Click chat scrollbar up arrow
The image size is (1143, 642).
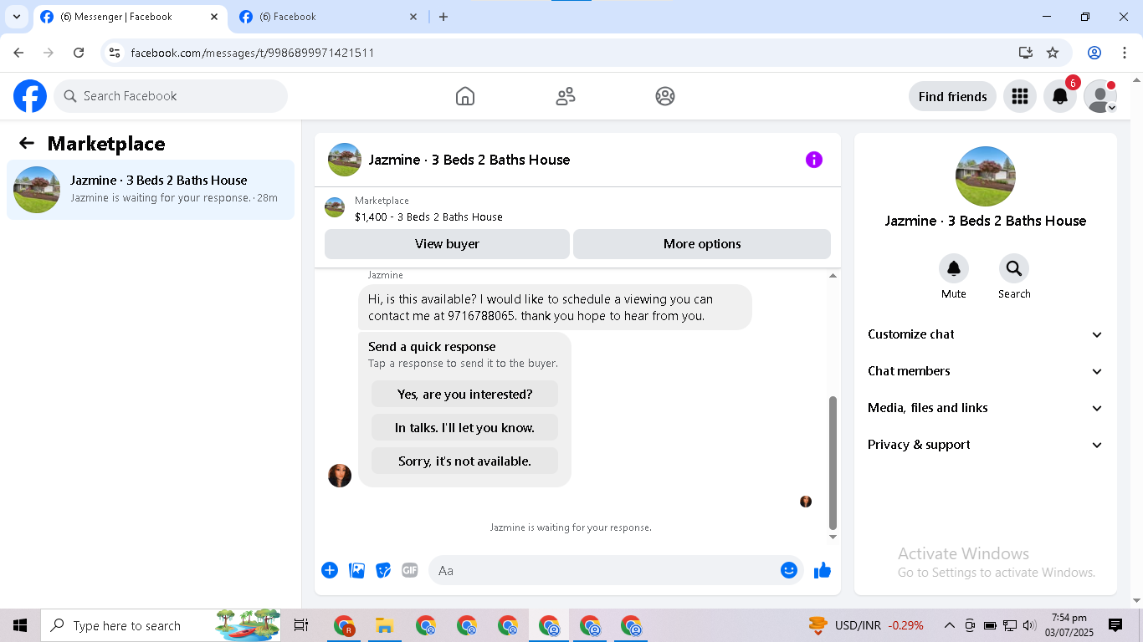[x=833, y=275]
